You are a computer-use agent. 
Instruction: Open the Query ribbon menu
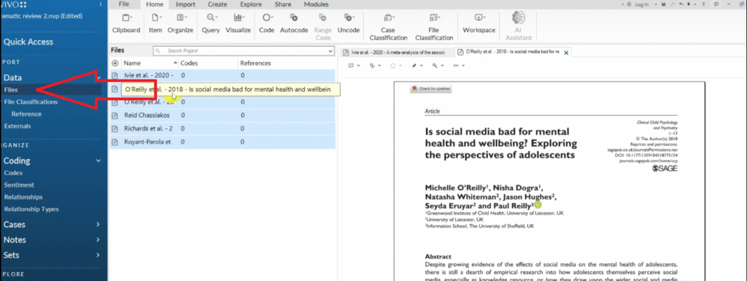[x=210, y=23]
